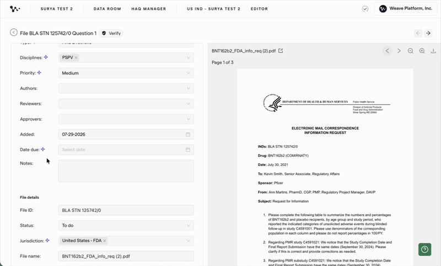This screenshot has height=266, width=441.
Task: Click the Added date field 07-29-2026
Action: pos(126,134)
